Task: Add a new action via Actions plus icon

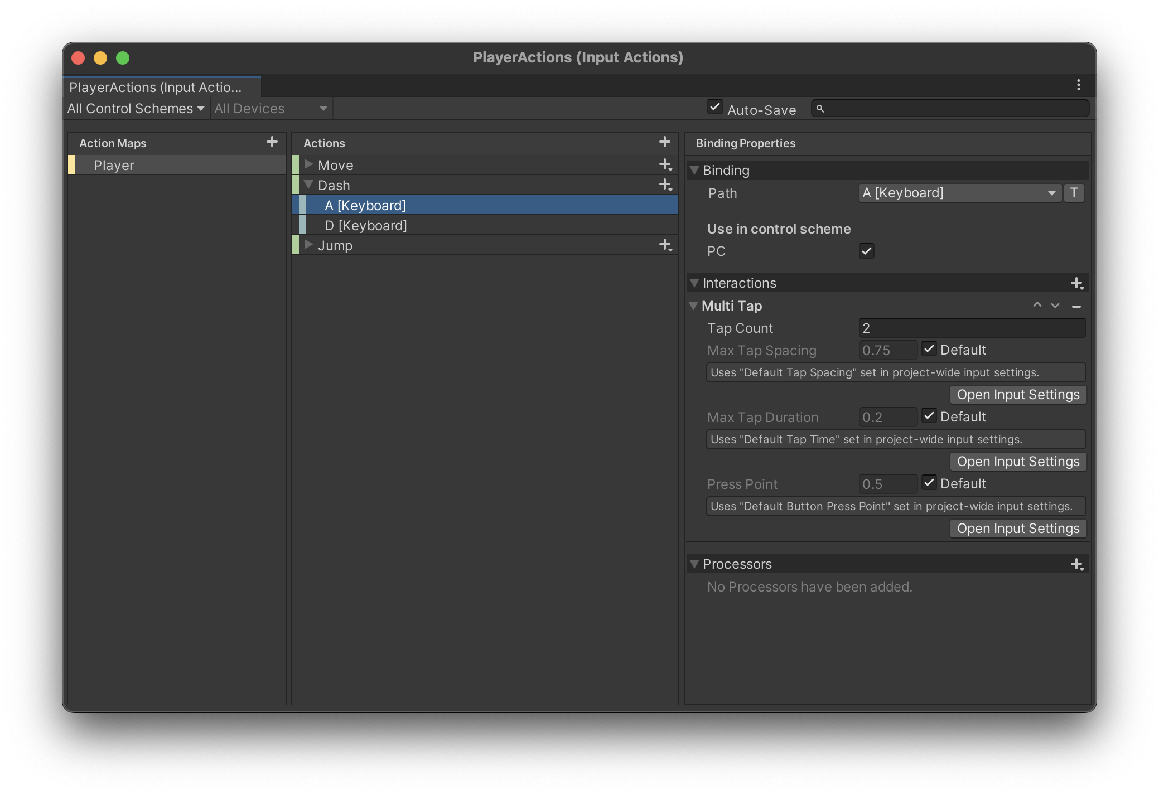Action: pyautogui.click(x=664, y=142)
